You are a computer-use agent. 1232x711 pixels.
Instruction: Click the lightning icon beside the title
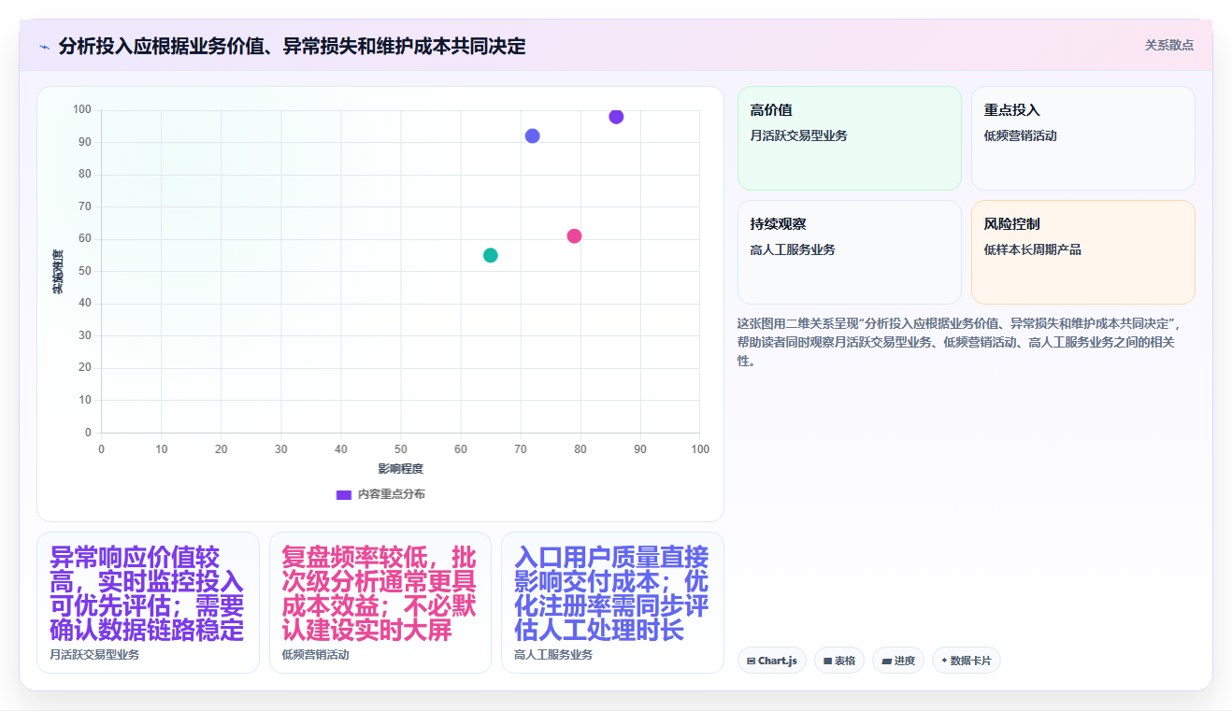[44, 47]
